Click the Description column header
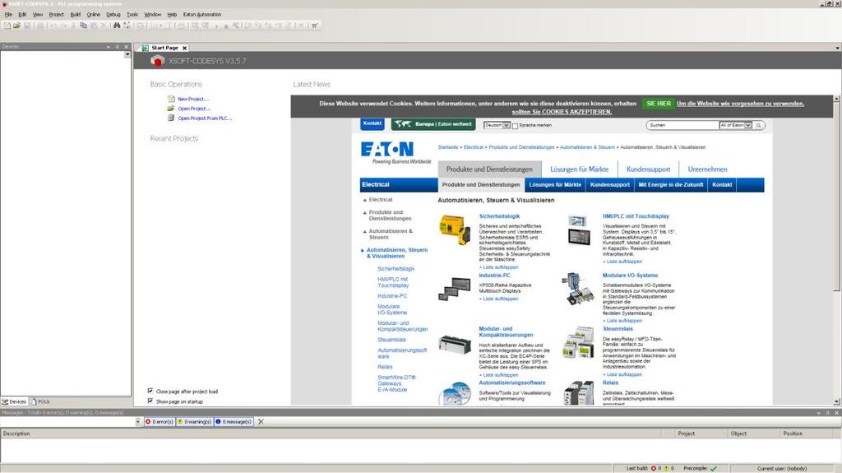Screen dimensions: 842x473 [x=331, y=434]
